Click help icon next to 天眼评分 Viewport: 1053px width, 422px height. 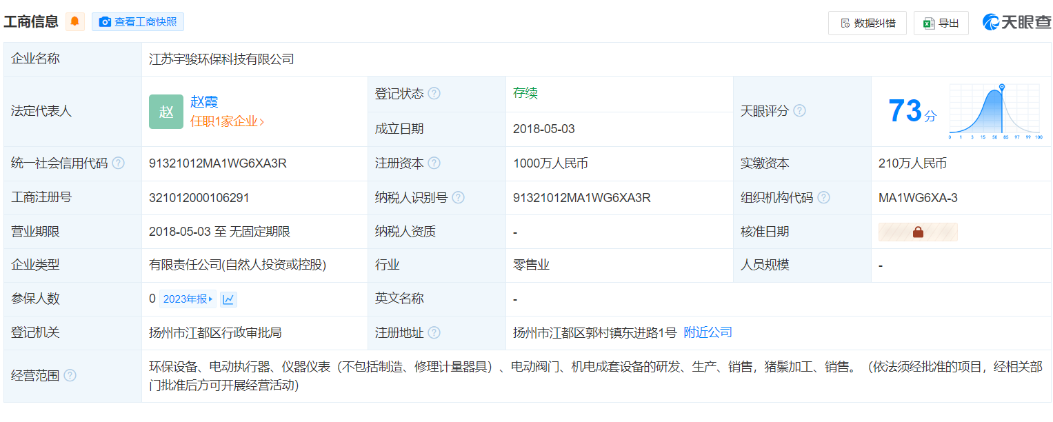click(799, 111)
